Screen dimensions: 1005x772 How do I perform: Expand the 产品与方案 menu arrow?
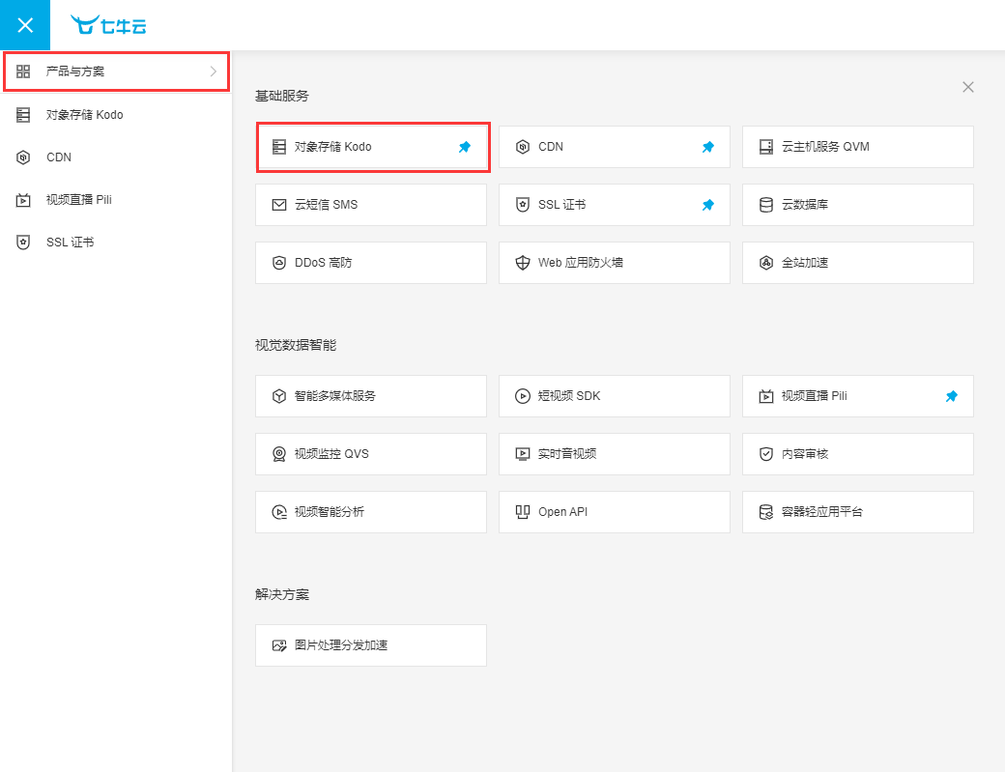(x=214, y=71)
